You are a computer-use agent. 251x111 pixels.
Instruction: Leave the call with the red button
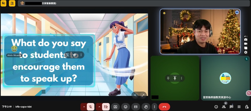click(164, 107)
